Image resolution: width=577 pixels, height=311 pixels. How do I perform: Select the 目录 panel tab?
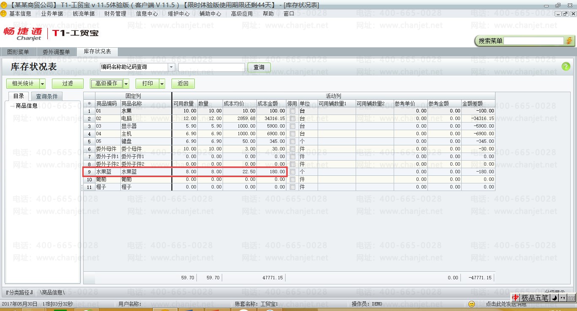click(19, 96)
